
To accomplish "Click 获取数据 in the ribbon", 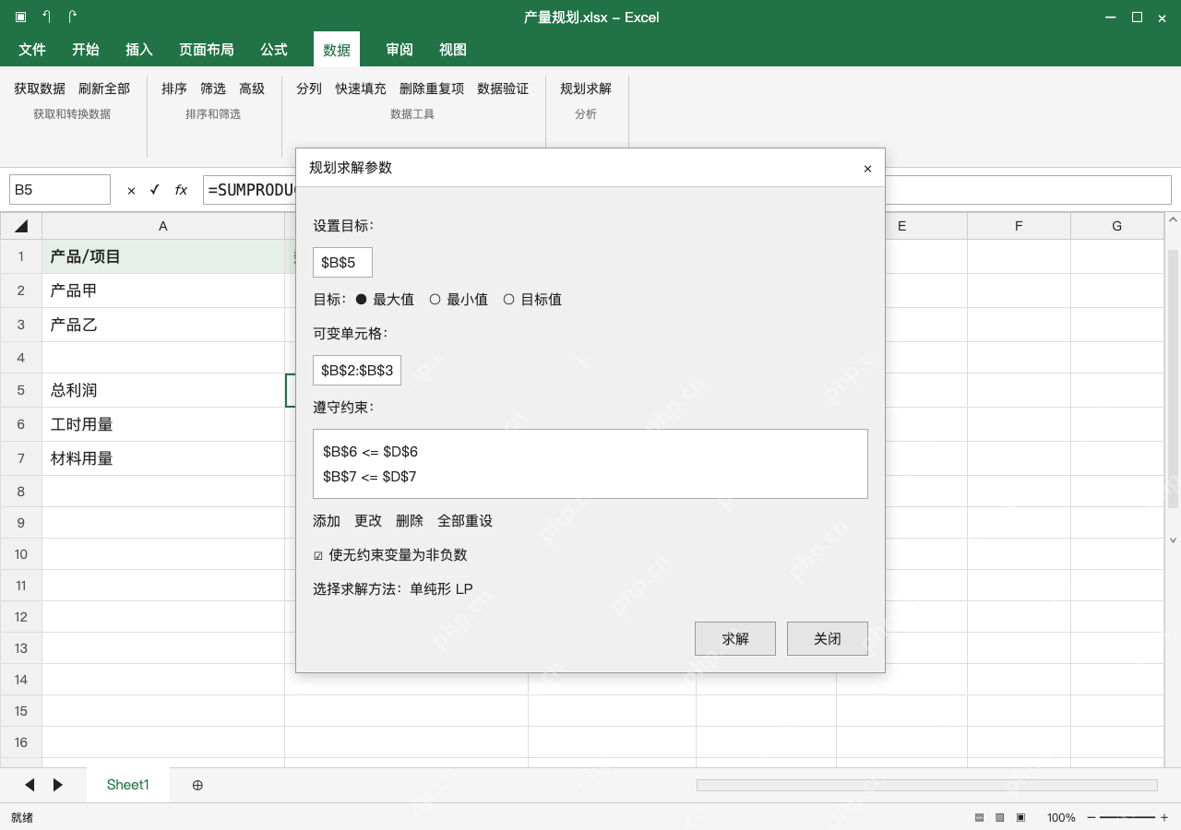I will point(40,89).
